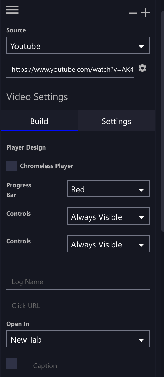Open the first Controls Always Visible dropdown
The height and width of the screenshot is (377, 164).
click(108, 216)
